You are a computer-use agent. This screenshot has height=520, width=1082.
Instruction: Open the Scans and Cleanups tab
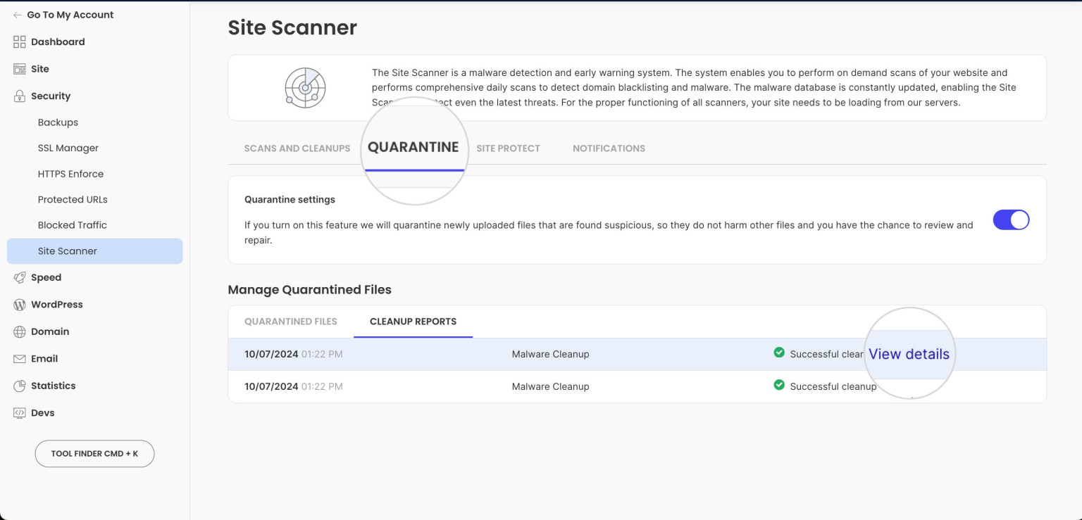297,148
